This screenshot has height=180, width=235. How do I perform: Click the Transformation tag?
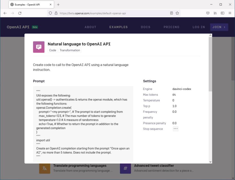click(x=70, y=50)
